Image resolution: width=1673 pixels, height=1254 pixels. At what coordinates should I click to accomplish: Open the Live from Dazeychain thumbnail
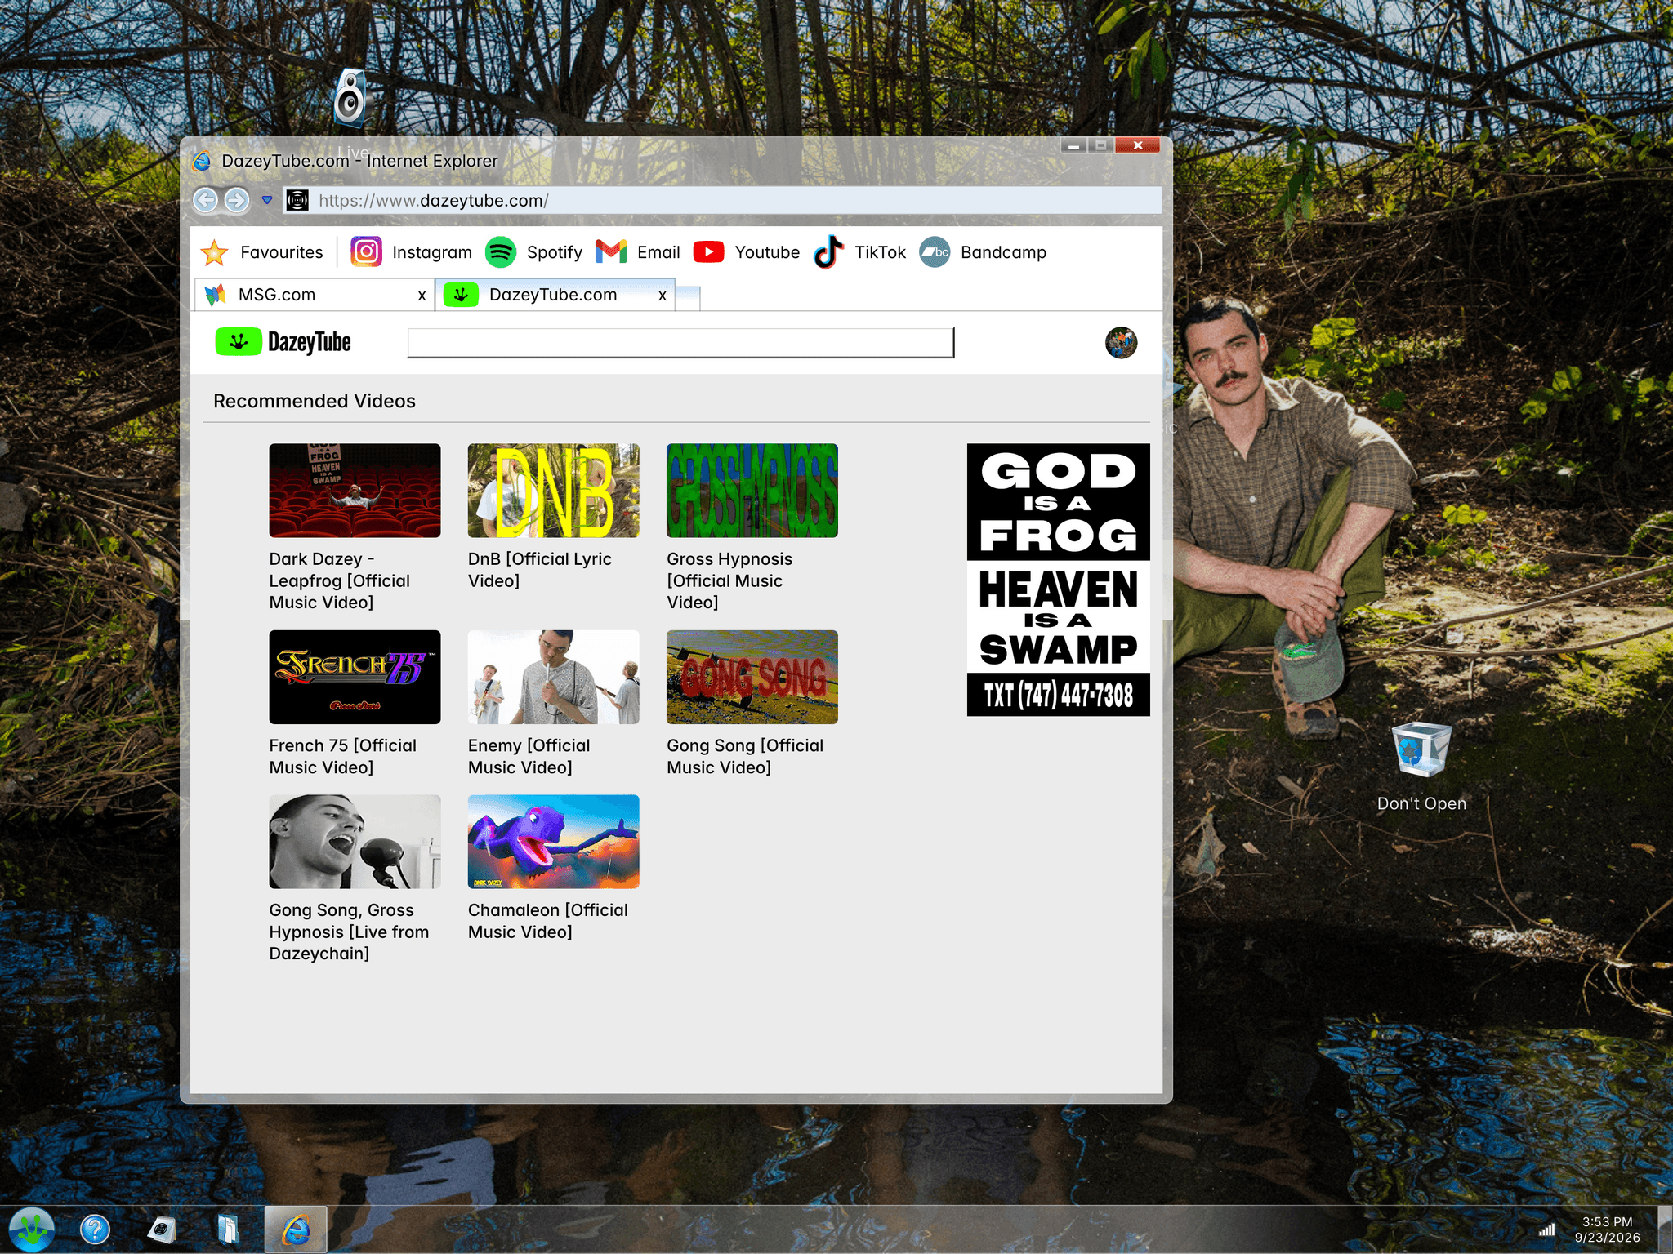355,842
